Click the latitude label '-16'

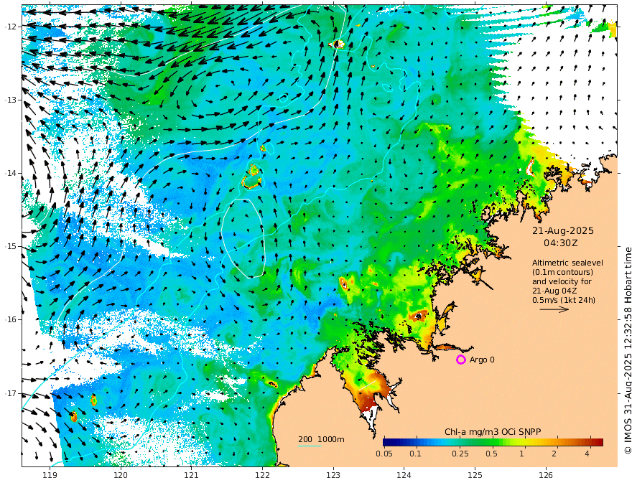[x=11, y=319]
